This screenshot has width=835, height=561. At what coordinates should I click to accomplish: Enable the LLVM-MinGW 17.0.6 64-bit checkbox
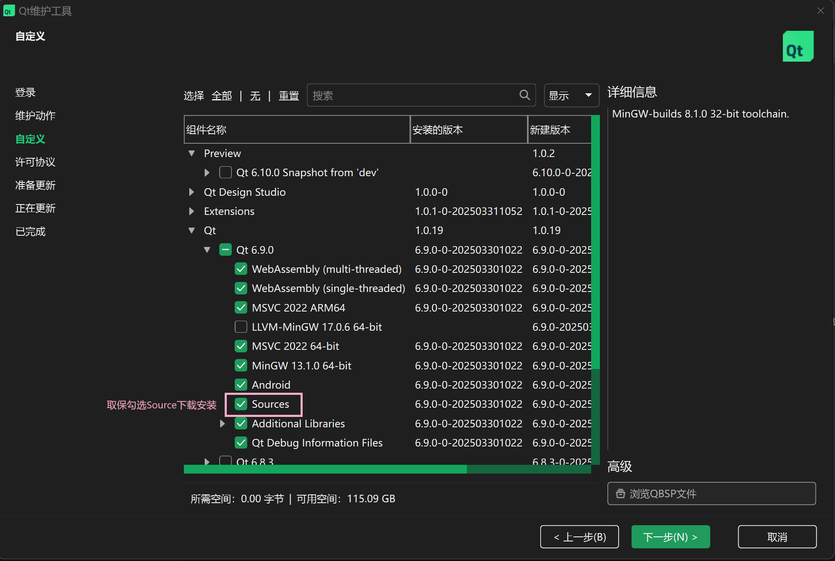241,327
